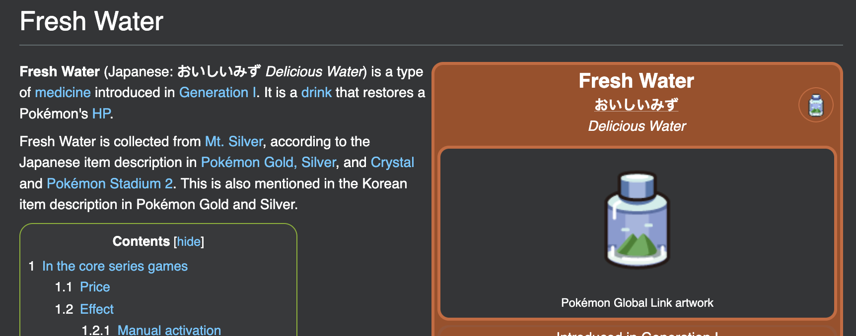856x336 pixels.
Task: Follow the Crystal link
Action: [392, 163]
